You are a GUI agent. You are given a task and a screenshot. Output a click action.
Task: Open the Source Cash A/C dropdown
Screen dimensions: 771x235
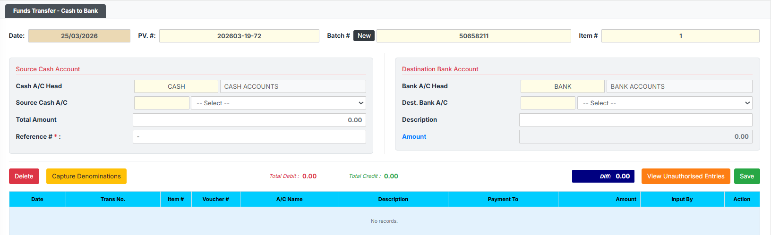point(278,103)
